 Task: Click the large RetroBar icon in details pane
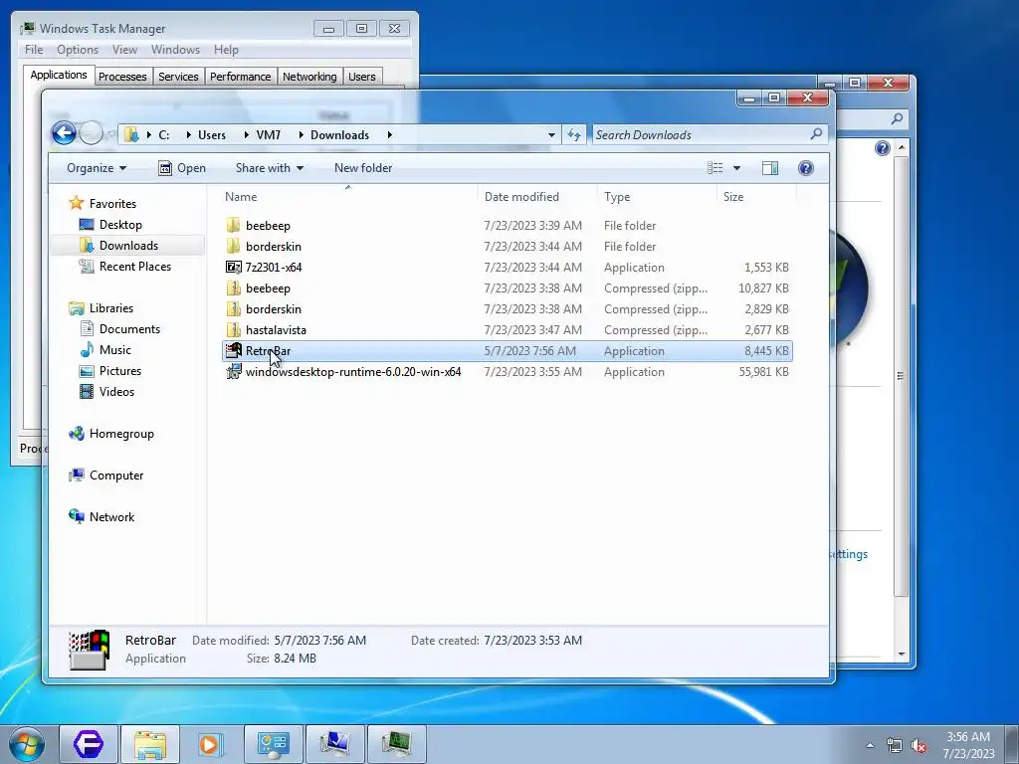(x=89, y=649)
